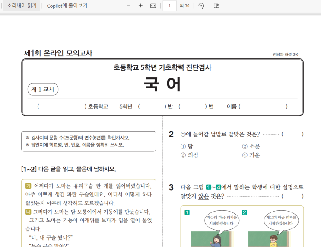Select instruction '[1~2] 다음 글을 읽고, 물음에 답하시오.'

pos(69,169)
